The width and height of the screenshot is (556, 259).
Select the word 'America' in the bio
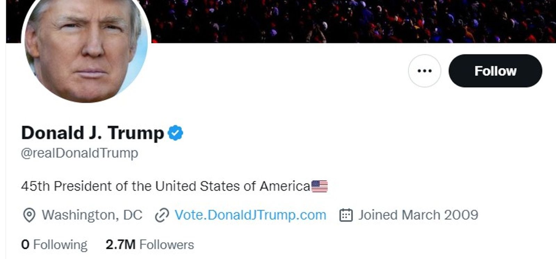285,186
